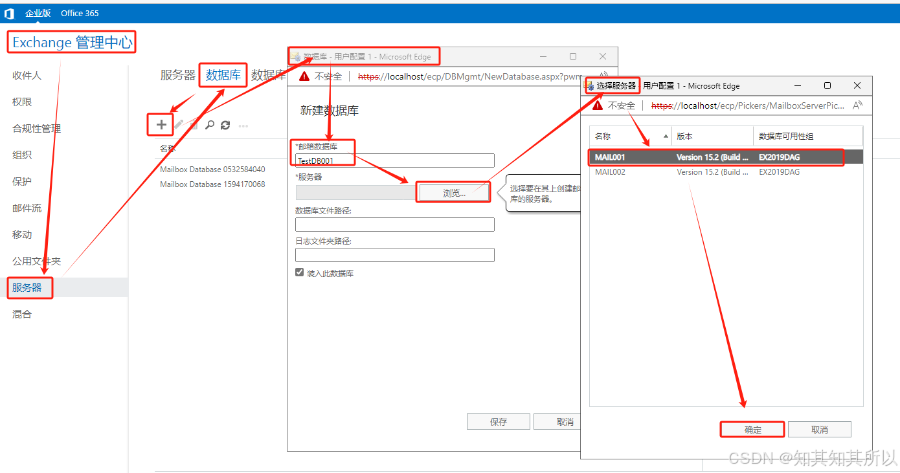Switch to the 服务器 tab at top
Screen dimensions: 900x473
(178, 75)
